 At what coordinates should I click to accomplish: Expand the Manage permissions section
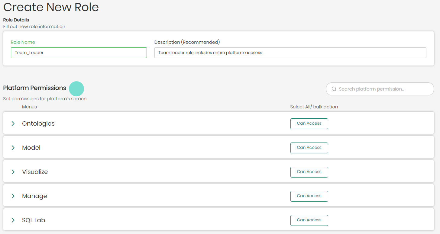click(13, 196)
